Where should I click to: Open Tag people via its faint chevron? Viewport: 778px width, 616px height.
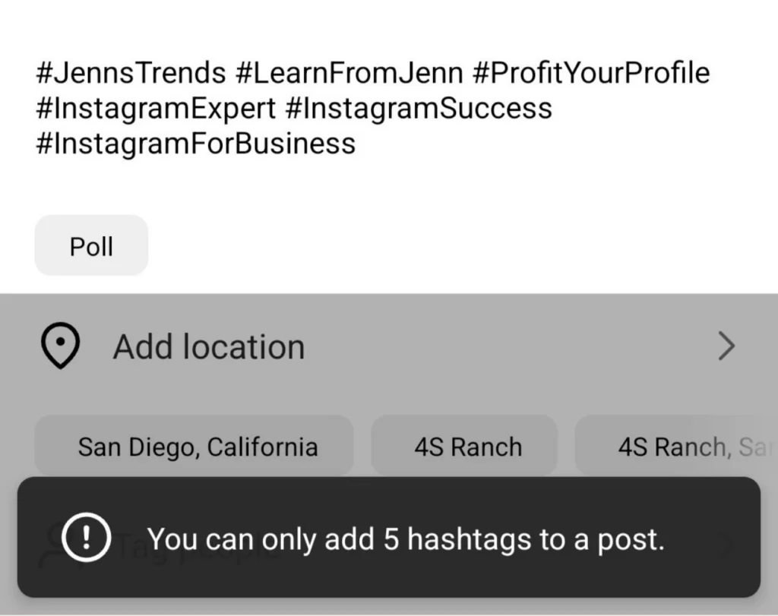tap(728, 544)
